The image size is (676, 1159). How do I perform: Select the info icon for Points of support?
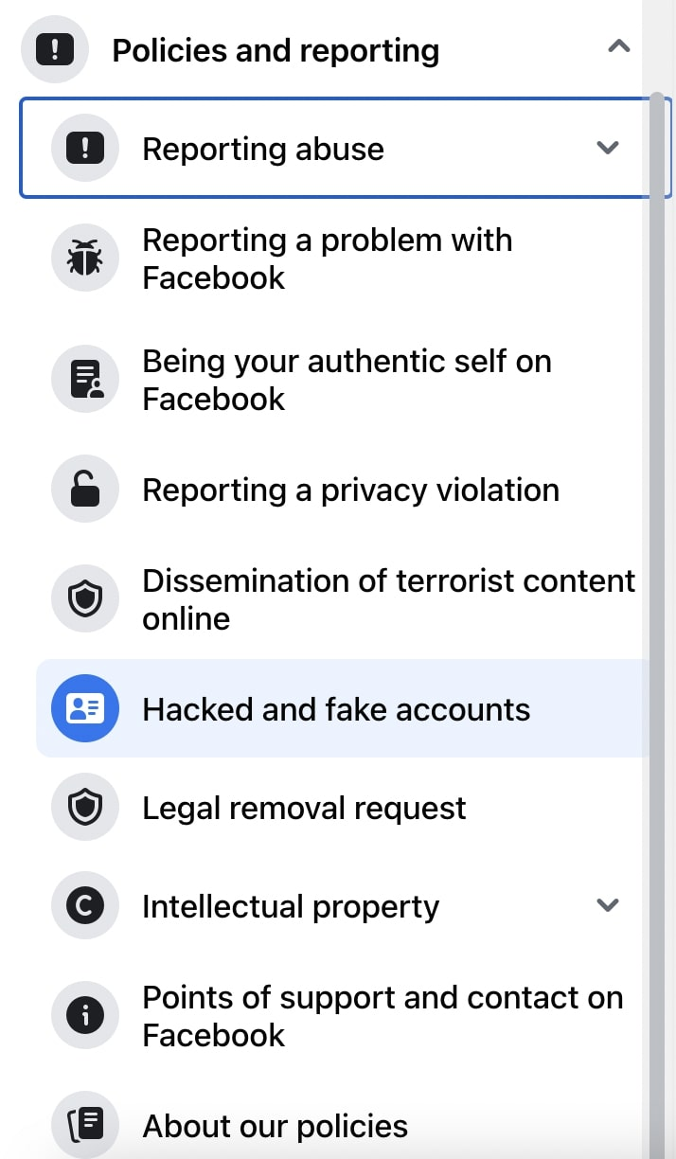coord(84,1015)
